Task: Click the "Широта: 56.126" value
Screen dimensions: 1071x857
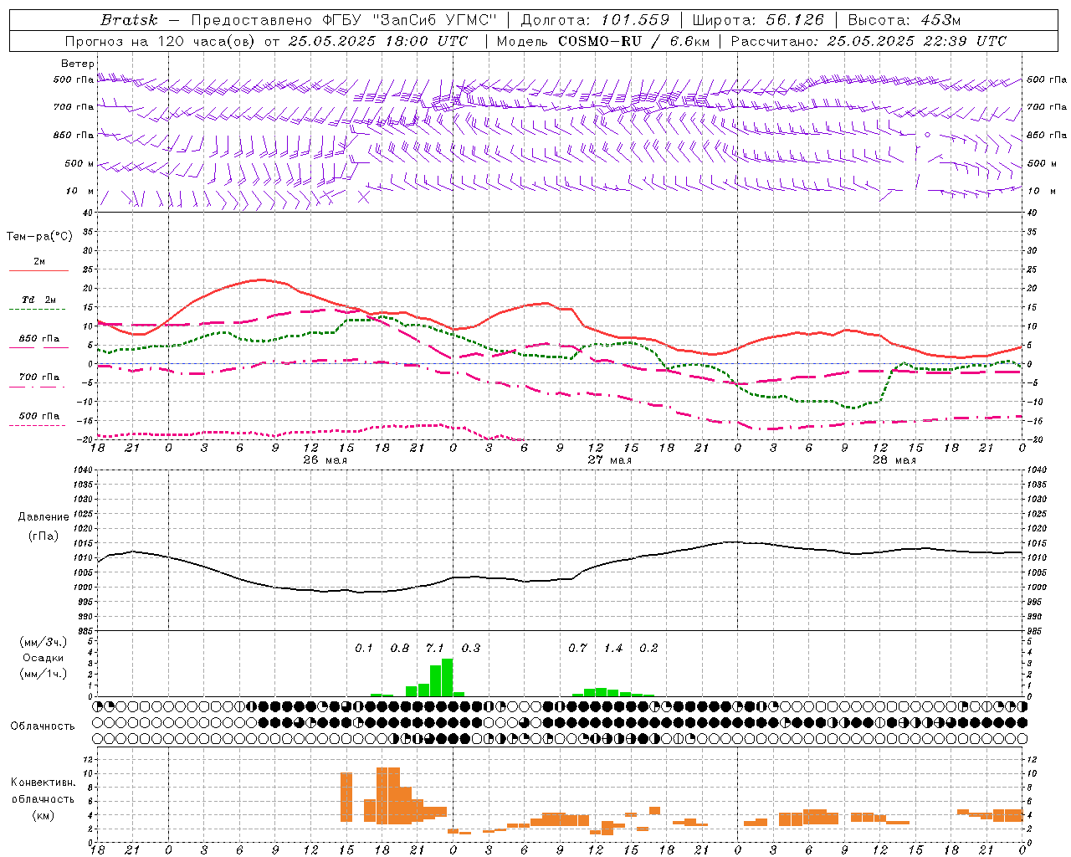Action: click(758, 20)
